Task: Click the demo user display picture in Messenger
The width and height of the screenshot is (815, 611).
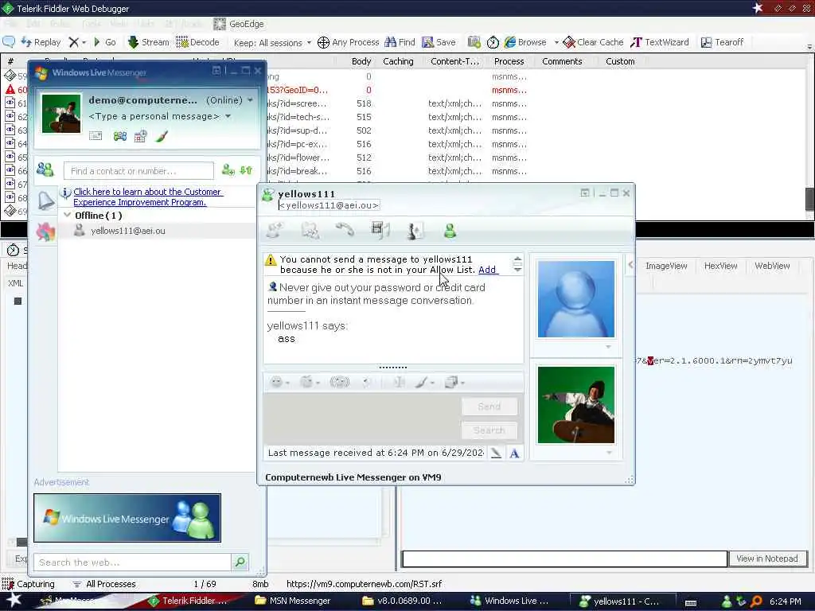Action: [x=61, y=113]
